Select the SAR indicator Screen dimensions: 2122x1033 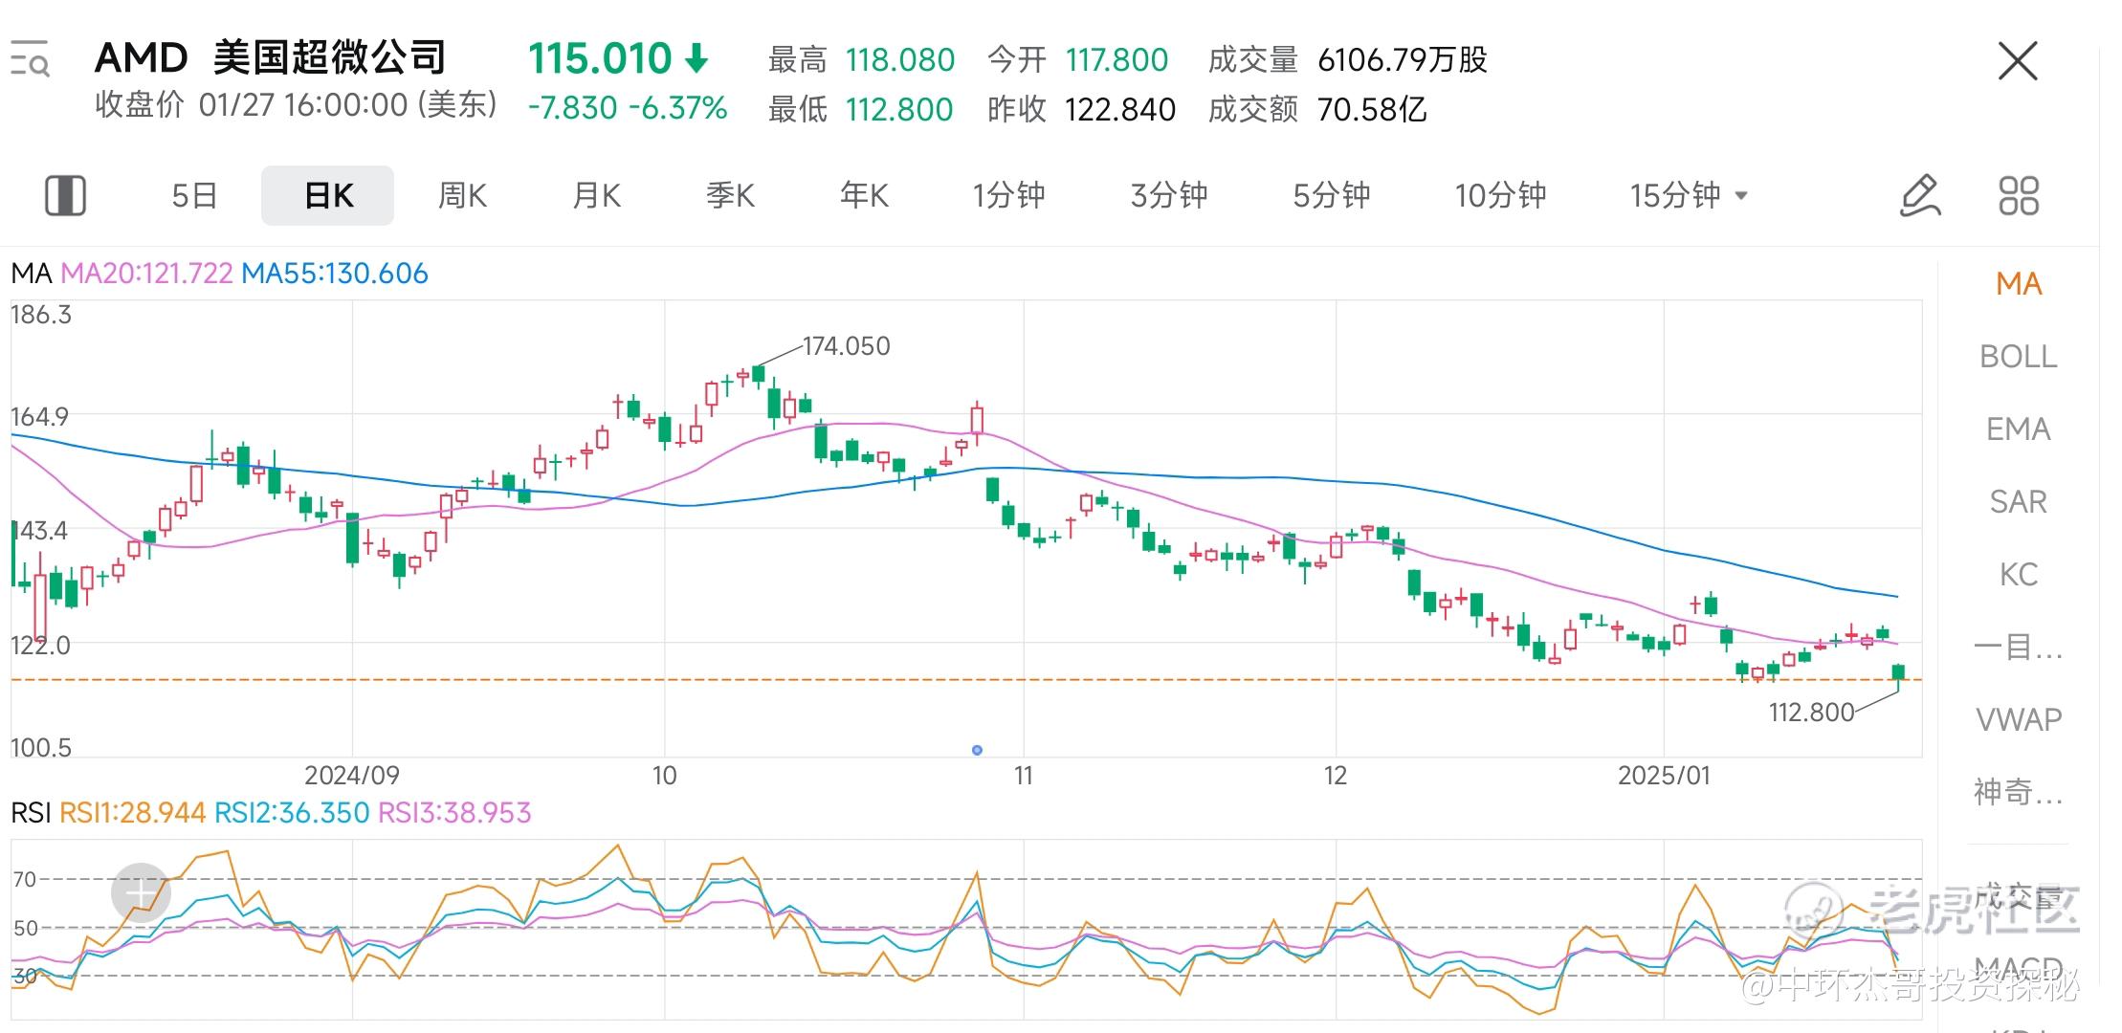(x=2018, y=502)
